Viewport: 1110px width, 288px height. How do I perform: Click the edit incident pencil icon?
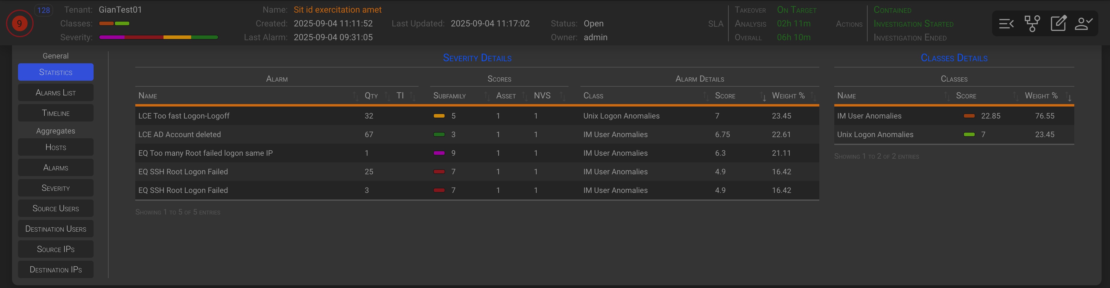[x=1058, y=24]
